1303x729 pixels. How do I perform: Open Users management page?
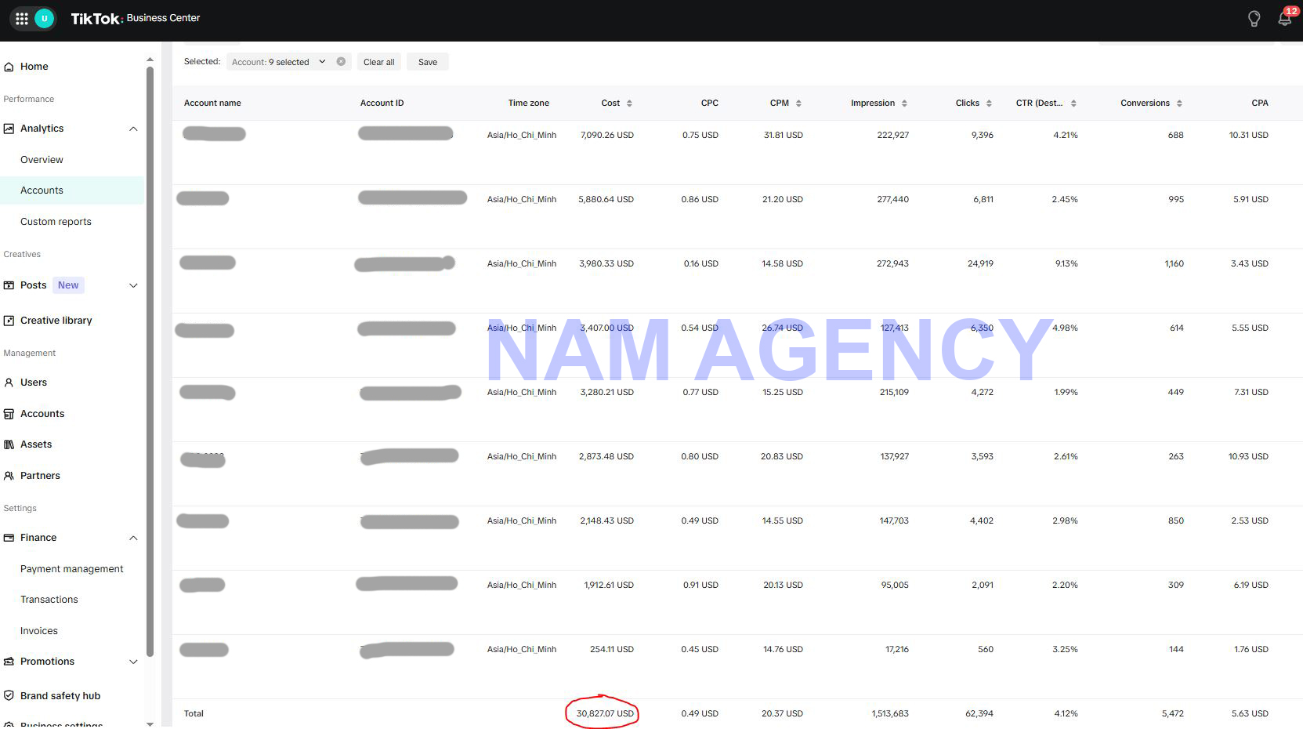[34, 383]
